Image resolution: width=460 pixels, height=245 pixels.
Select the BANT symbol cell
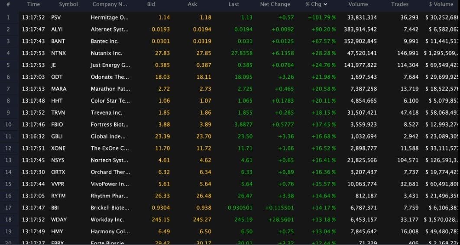(x=58, y=41)
